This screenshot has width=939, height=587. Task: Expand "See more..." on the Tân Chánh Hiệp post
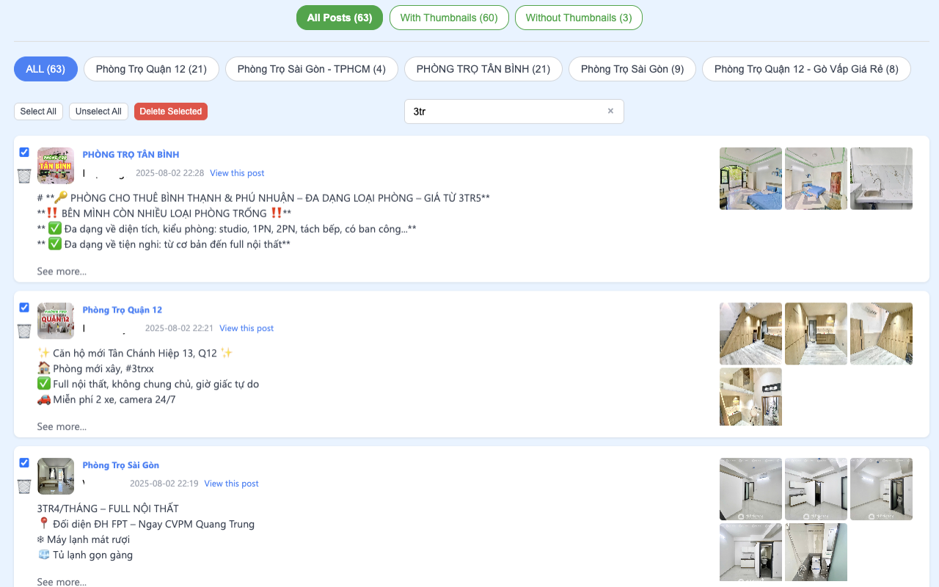(x=62, y=427)
